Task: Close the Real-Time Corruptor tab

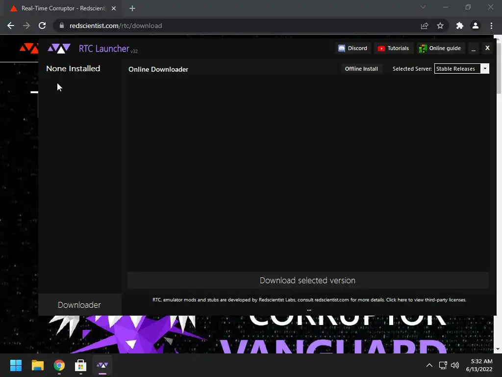Action: click(114, 8)
